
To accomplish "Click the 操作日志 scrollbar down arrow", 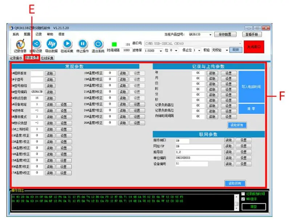I will 237,208.
